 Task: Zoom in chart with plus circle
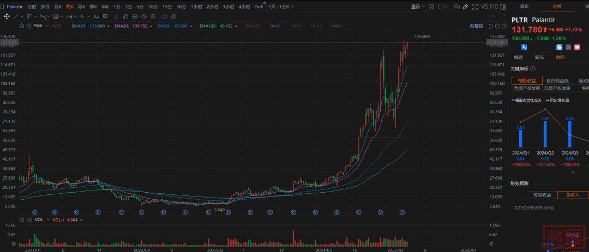[504, 26]
